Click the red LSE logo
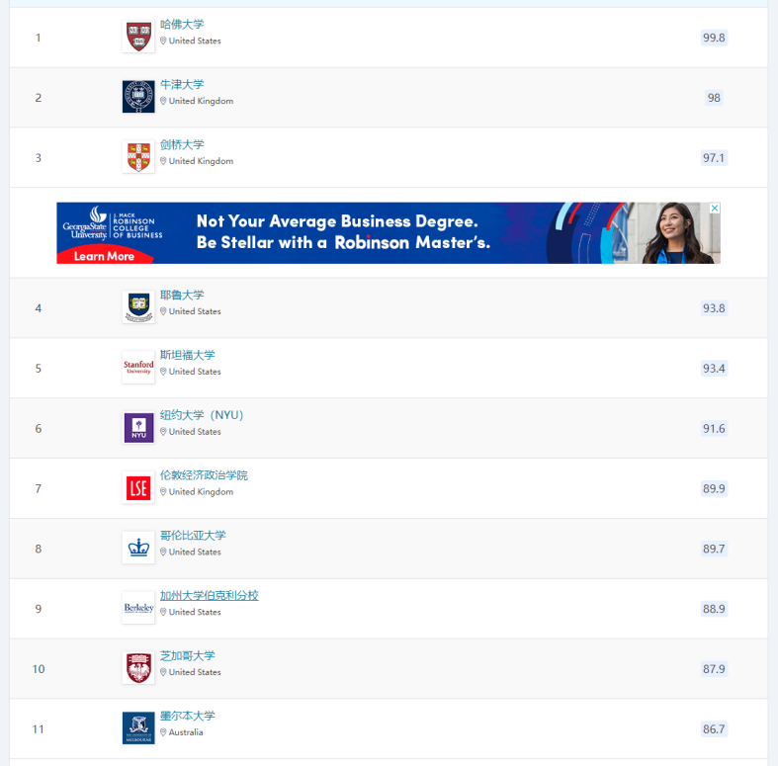The width and height of the screenshot is (778, 766). tap(138, 487)
